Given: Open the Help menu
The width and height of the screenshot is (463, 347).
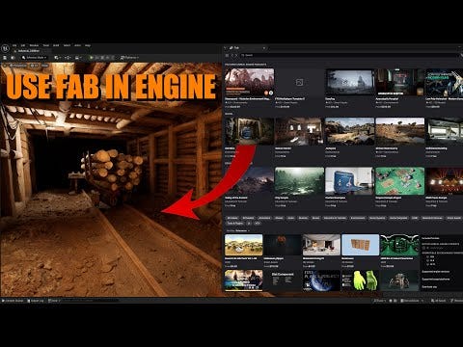Looking at the screenshot, I should [x=88, y=45].
